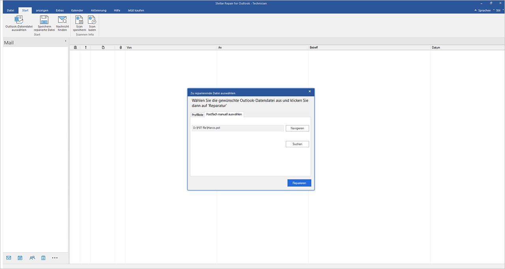Click the Scan speichern icon
Viewport: 505px width, 269px height.
(79, 20)
